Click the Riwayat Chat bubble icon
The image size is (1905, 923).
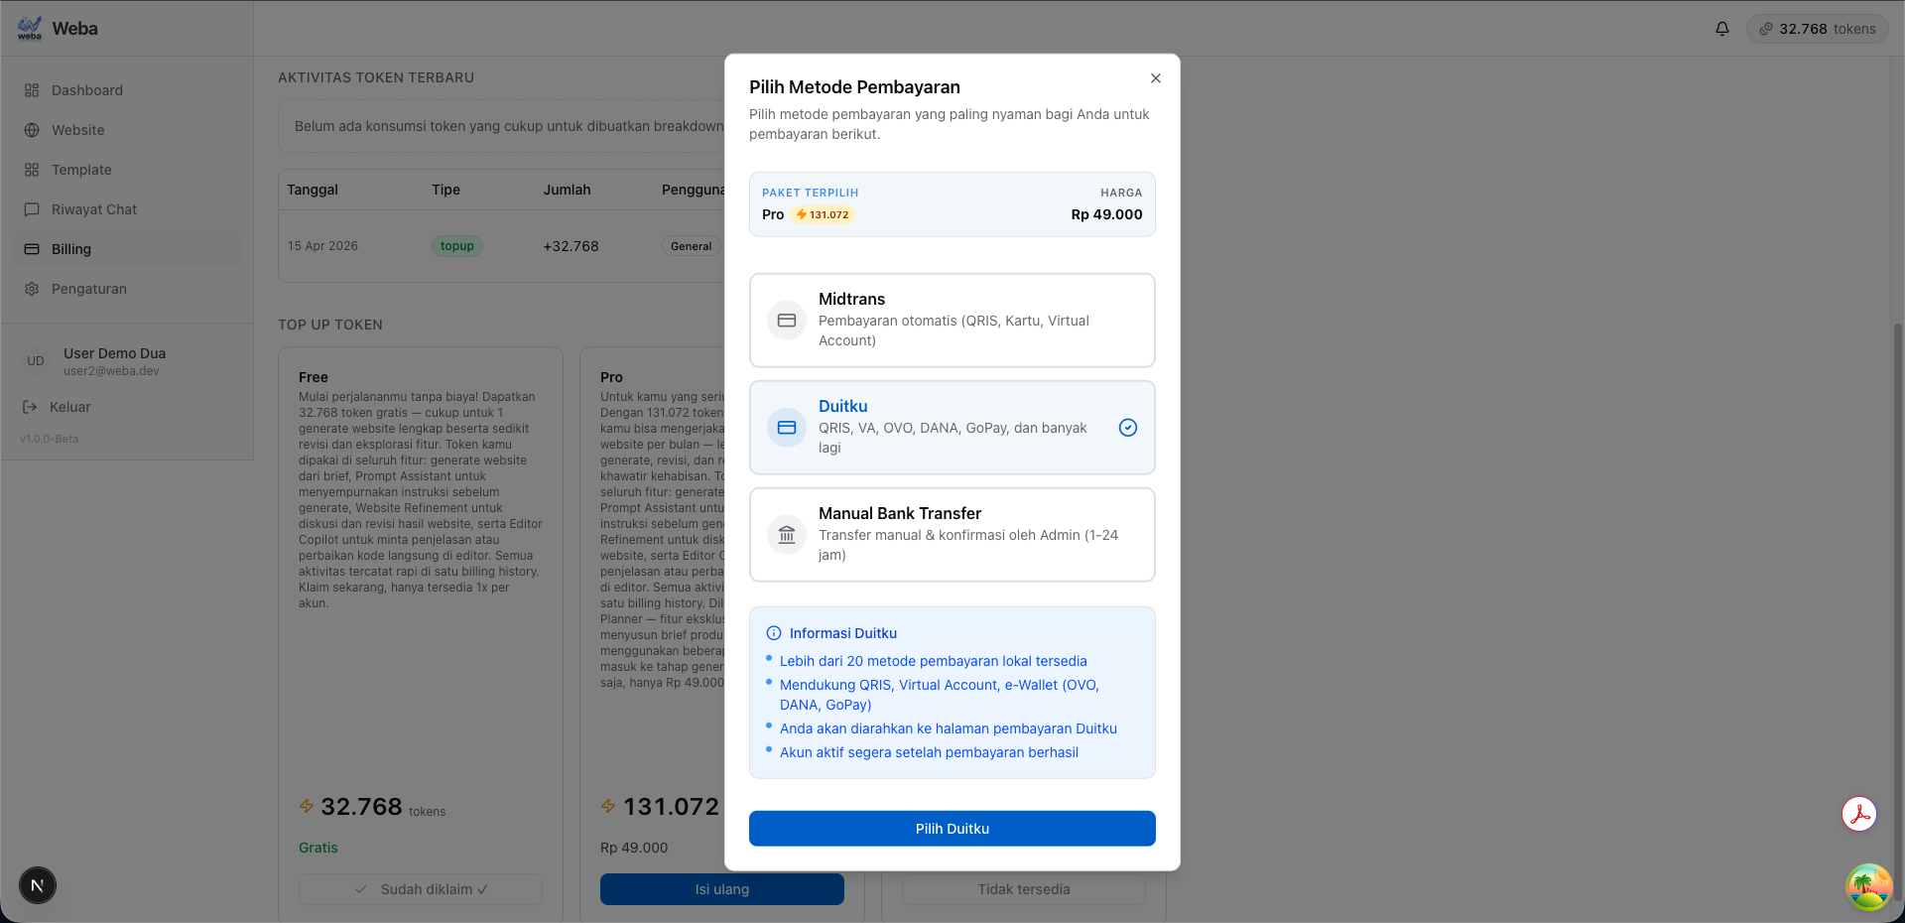coord(32,209)
